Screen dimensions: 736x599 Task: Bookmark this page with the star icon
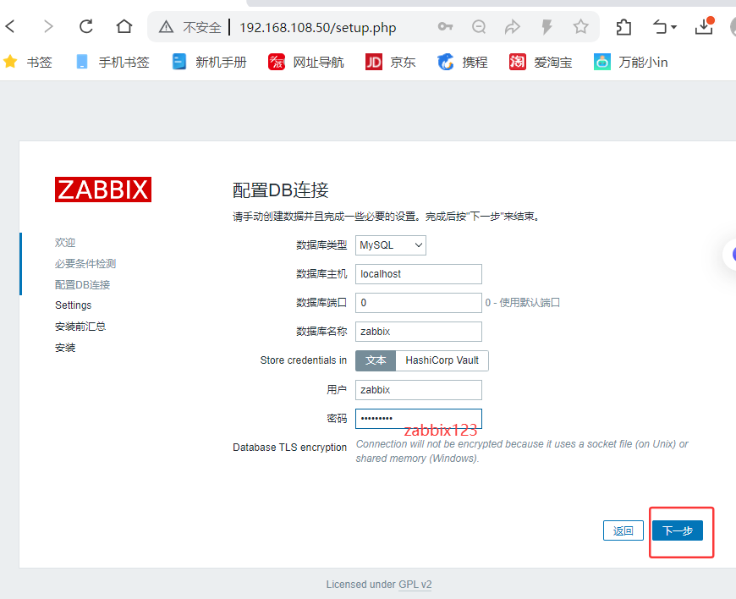(580, 27)
